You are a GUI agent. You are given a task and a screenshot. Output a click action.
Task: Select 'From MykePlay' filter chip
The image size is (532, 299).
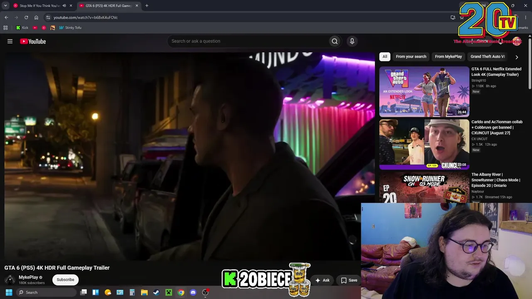[x=448, y=56]
